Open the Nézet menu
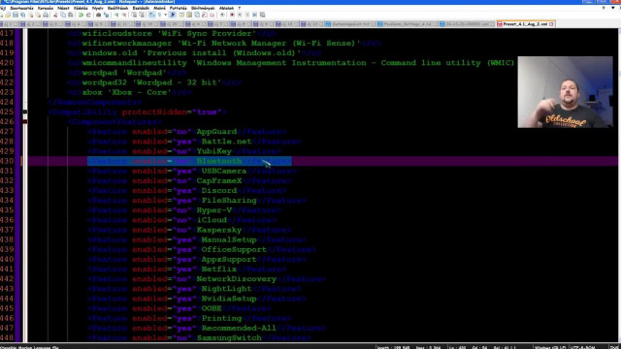The height and width of the screenshot is (349, 621). (x=63, y=8)
